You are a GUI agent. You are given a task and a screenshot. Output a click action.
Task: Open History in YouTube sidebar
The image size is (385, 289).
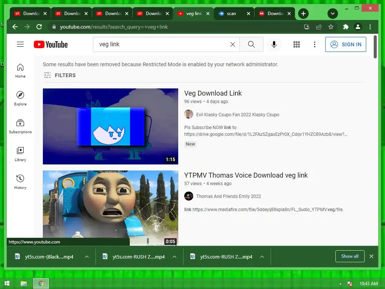(x=20, y=182)
